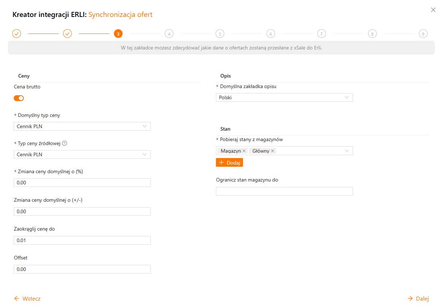Show help for Typ ceny źródłowej
This screenshot has width=442, height=306.
point(65,143)
